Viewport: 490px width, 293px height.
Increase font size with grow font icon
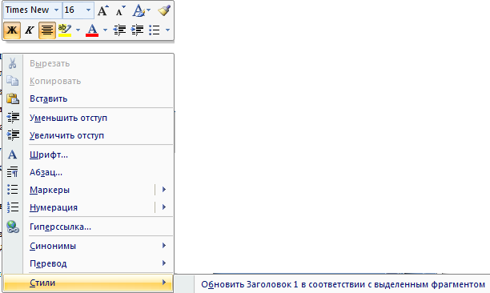[103, 10]
